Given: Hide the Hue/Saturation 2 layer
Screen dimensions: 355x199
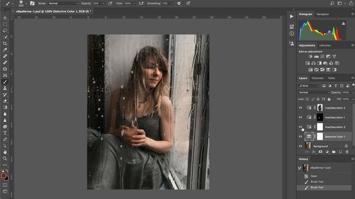Looking at the screenshot, I should (x=301, y=108).
